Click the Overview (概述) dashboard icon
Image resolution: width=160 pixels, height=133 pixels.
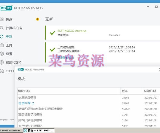tap(2, 19)
